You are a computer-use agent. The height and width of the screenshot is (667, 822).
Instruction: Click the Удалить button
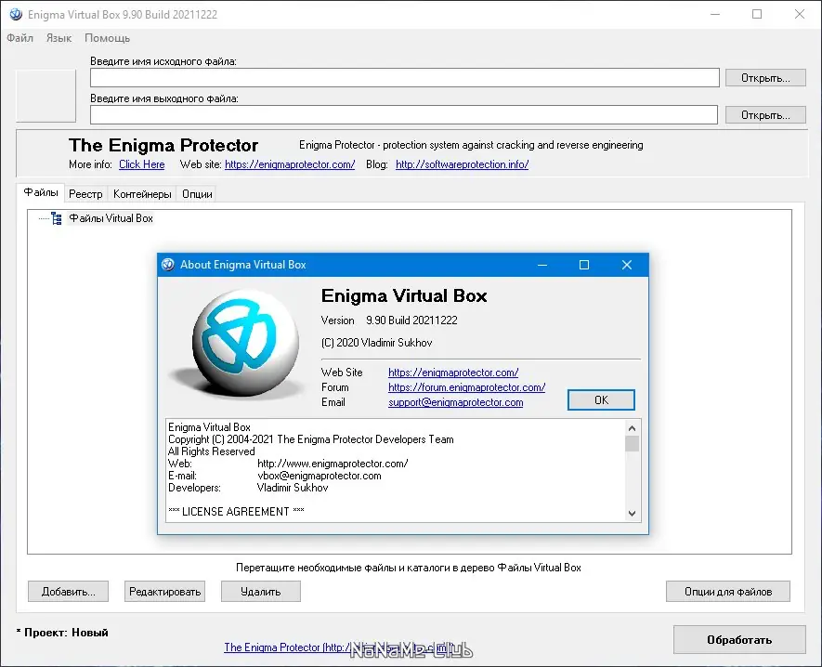coord(261,592)
